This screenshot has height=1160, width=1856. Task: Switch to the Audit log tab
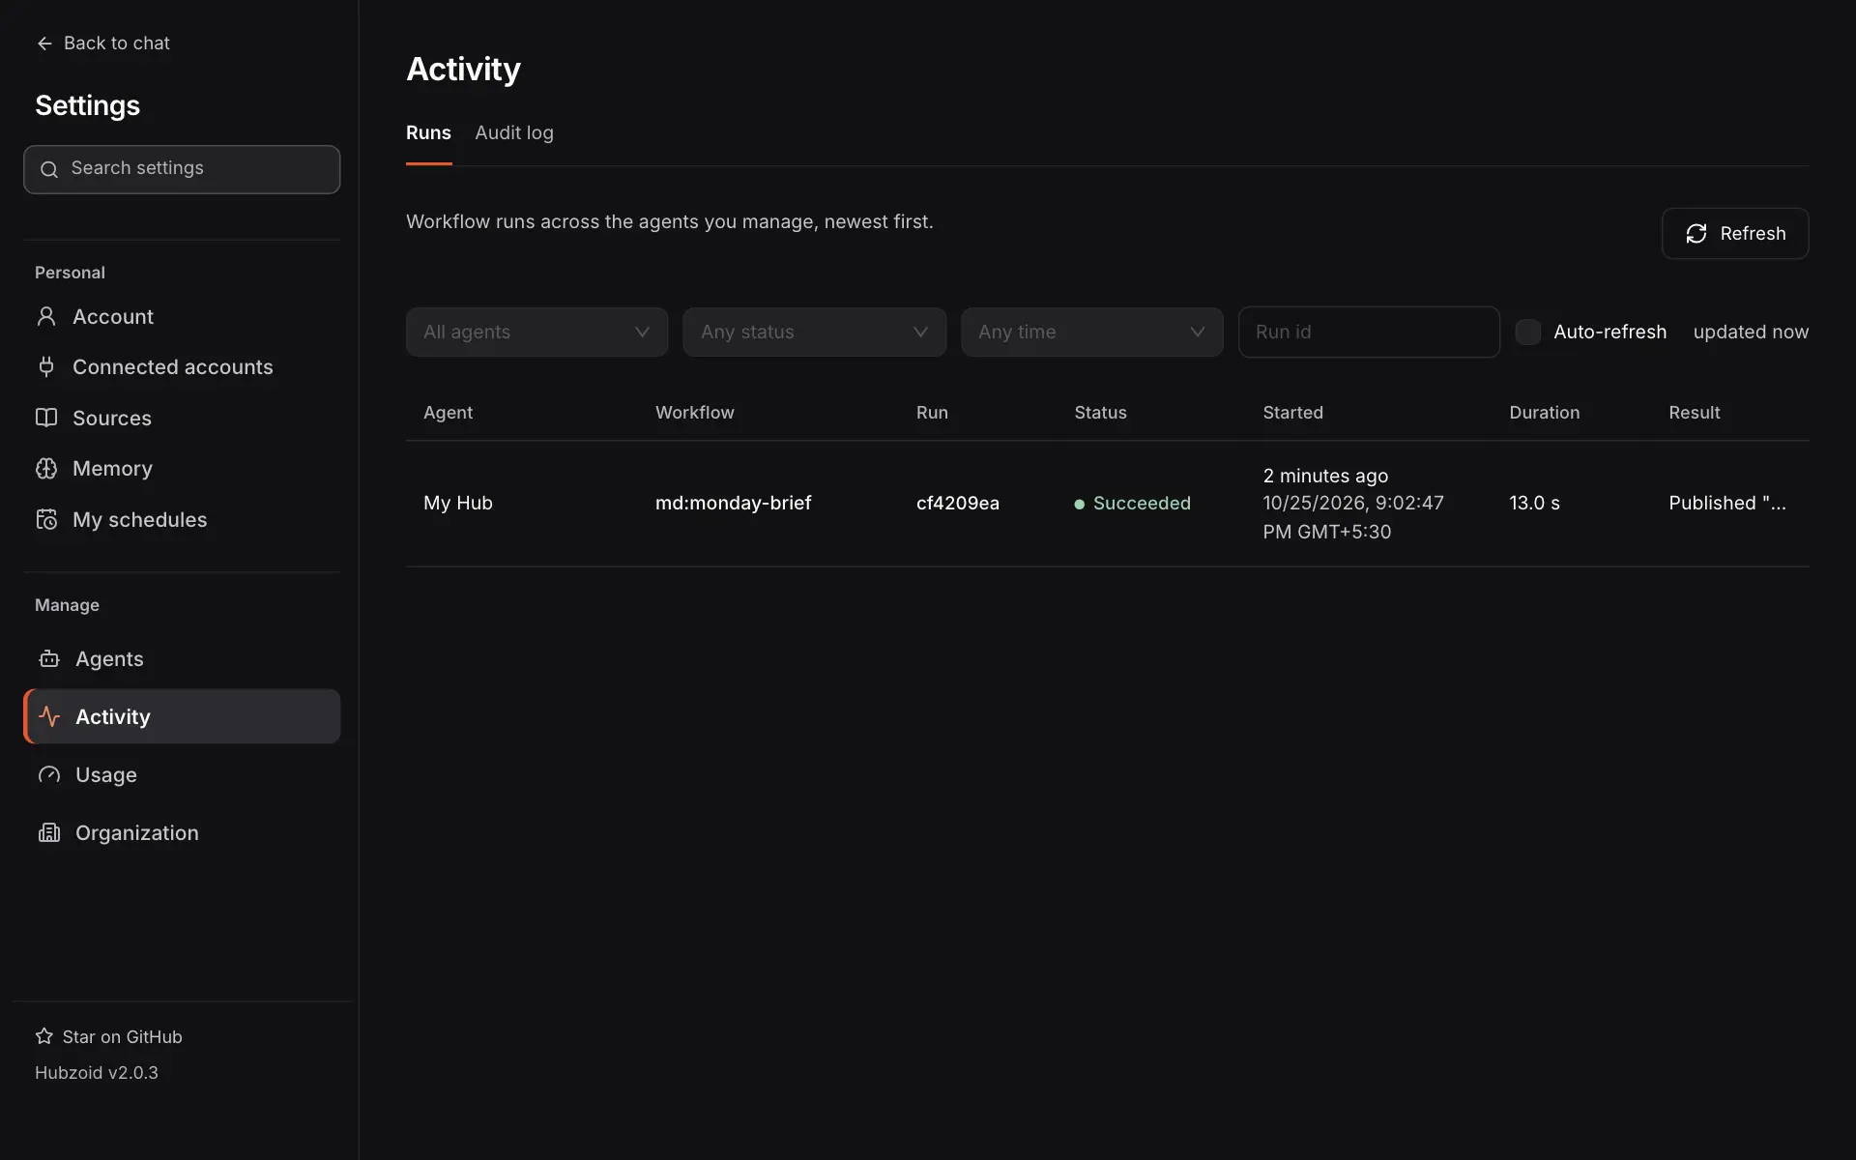(514, 132)
